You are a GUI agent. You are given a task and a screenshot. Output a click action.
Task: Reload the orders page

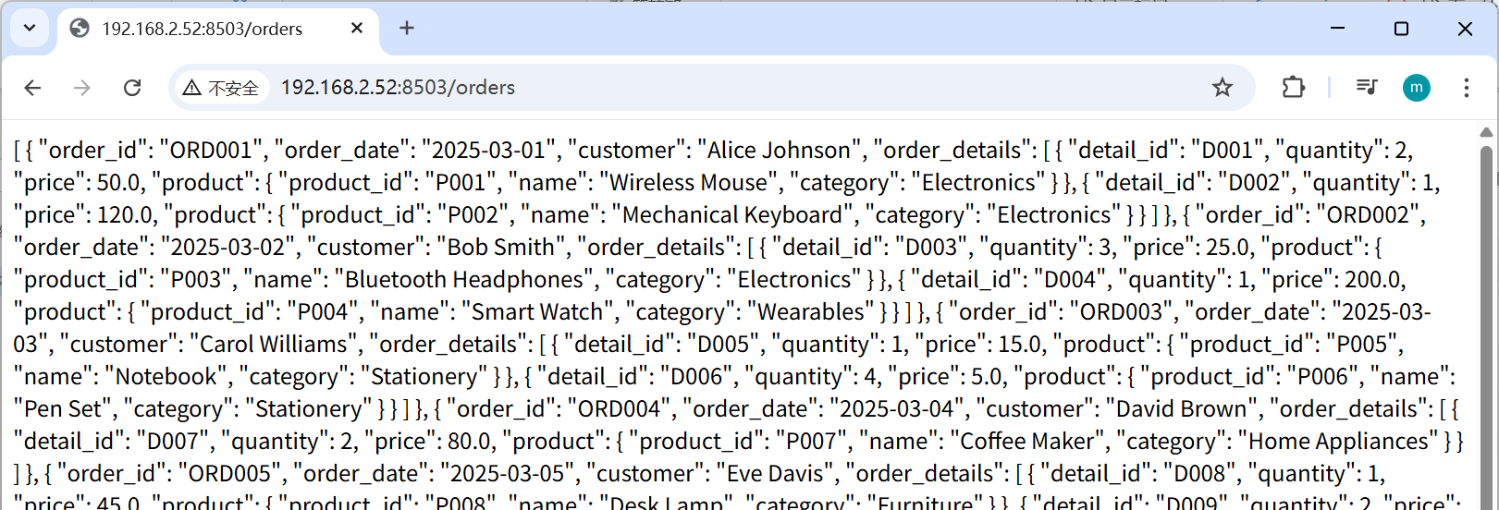pyautogui.click(x=132, y=88)
